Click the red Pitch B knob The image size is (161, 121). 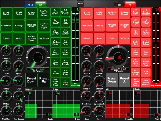click(x=99, y=66)
